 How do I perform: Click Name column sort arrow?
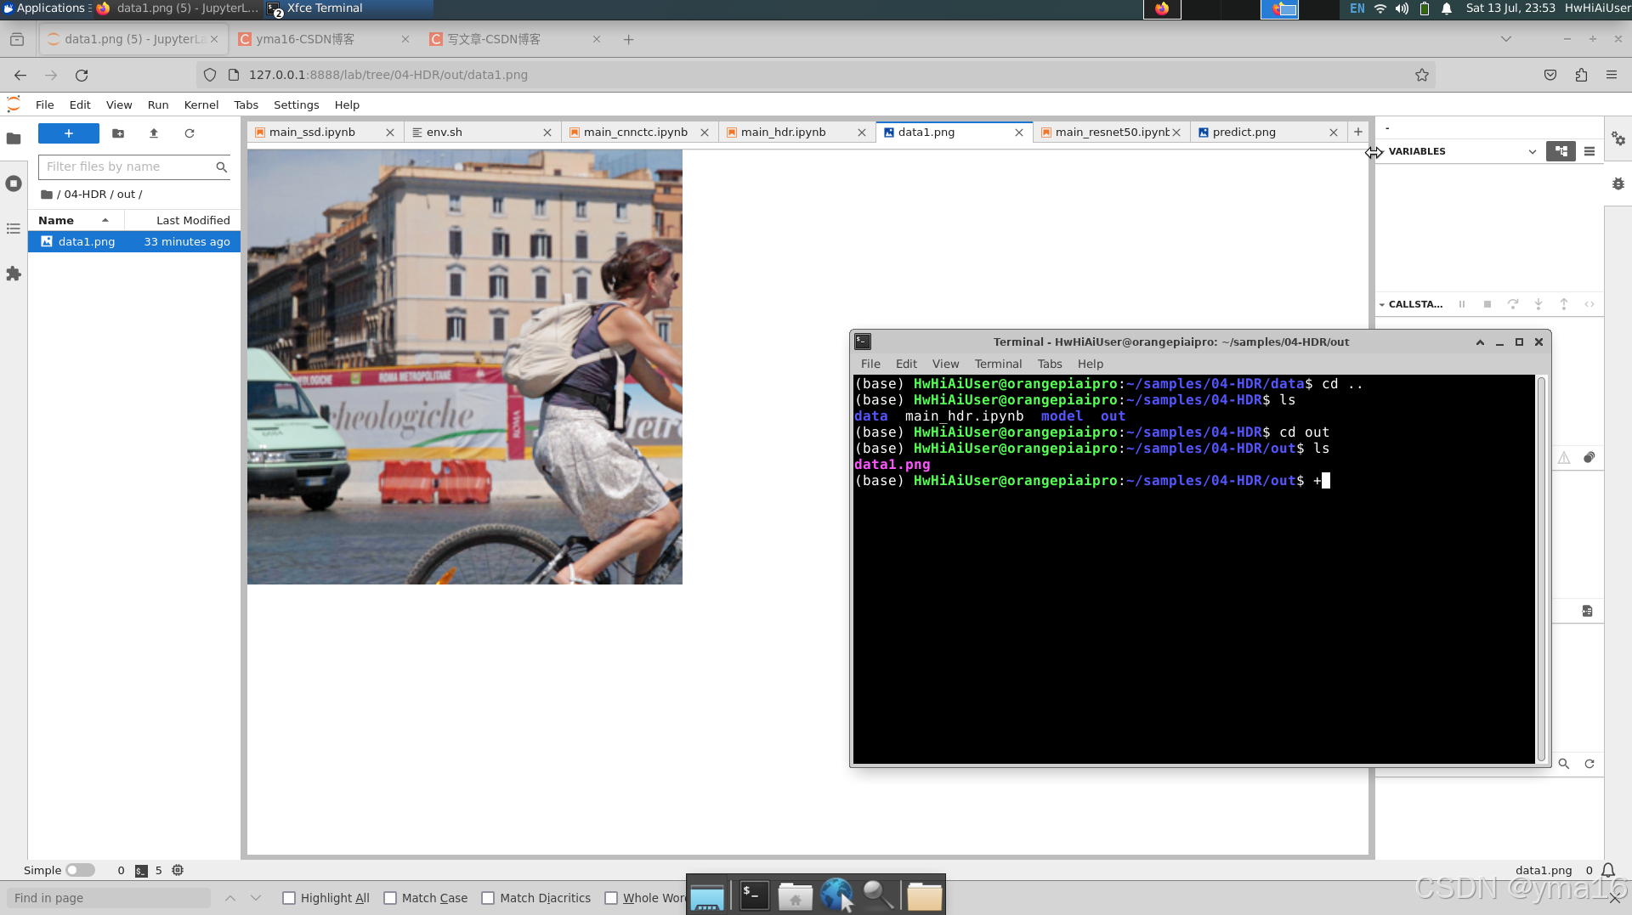105,220
